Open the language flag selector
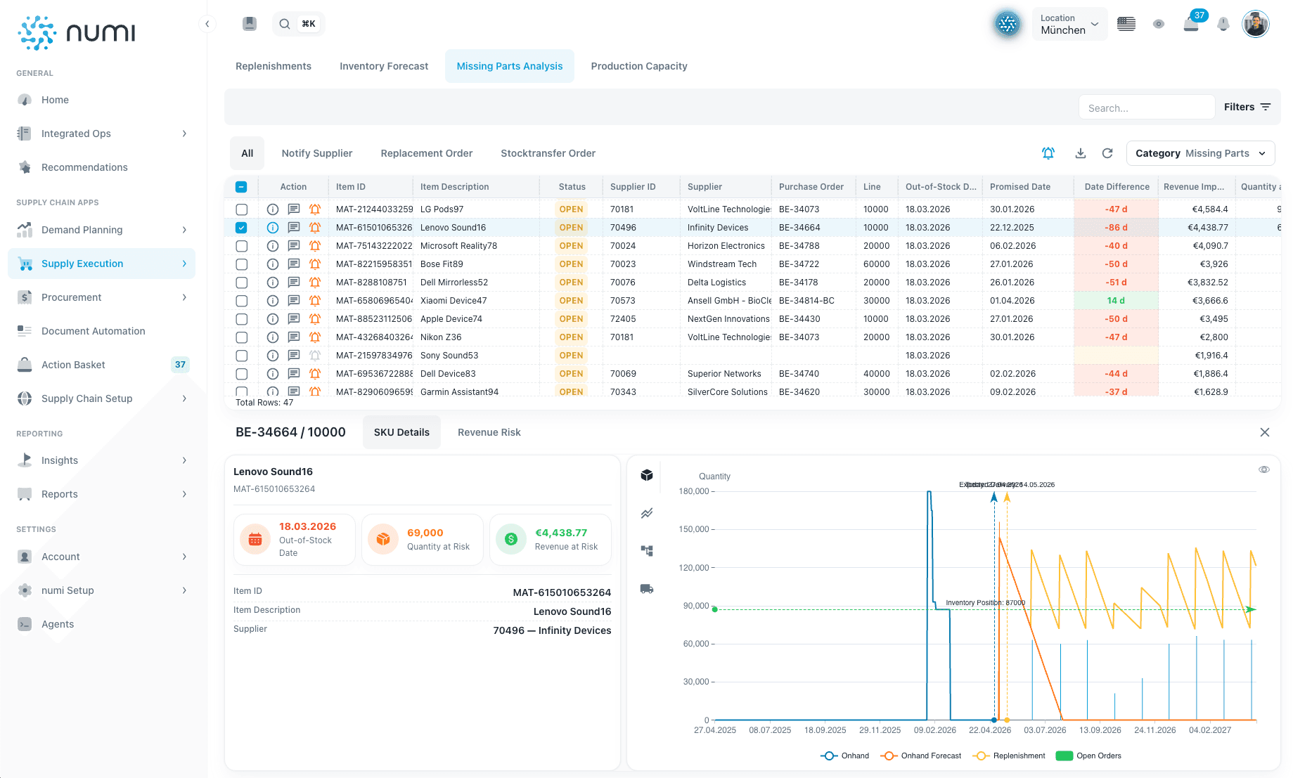The width and height of the screenshot is (1293, 778). 1126,24
